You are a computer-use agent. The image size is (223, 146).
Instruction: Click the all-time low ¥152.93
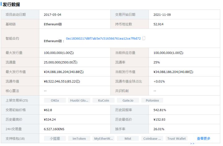point(159,119)
